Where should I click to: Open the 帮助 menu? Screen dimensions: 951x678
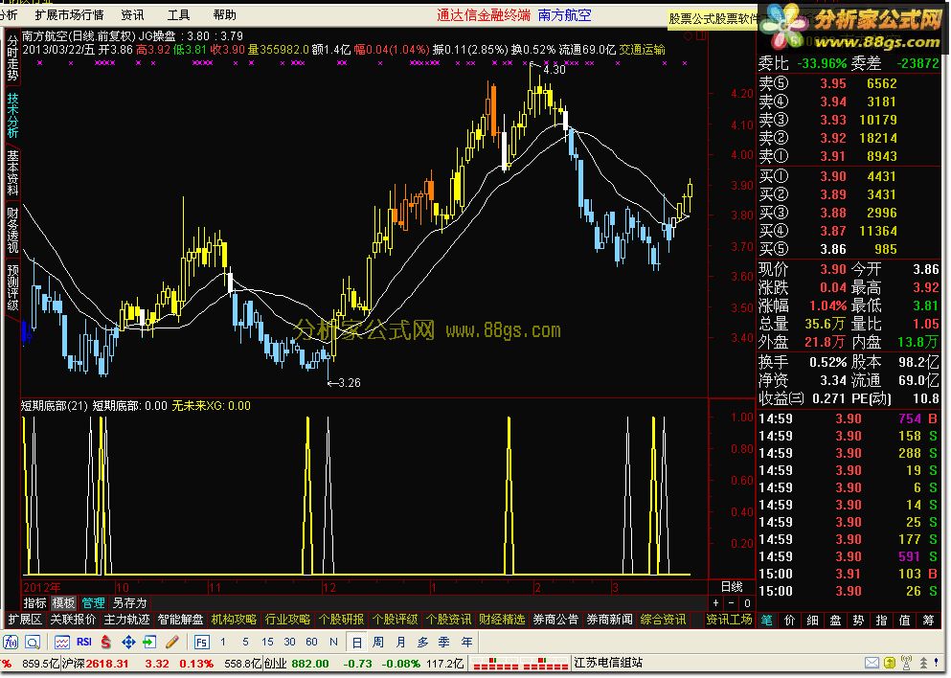tap(224, 14)
